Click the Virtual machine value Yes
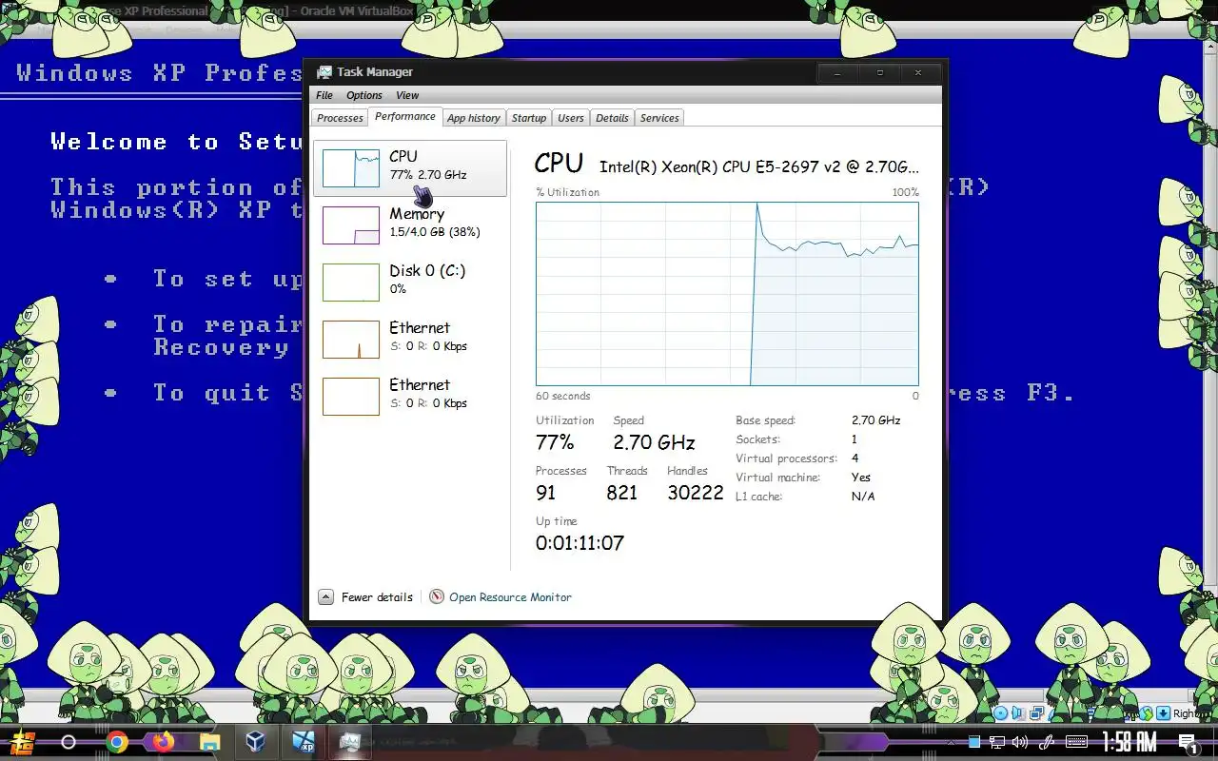 tap(861, 478)
